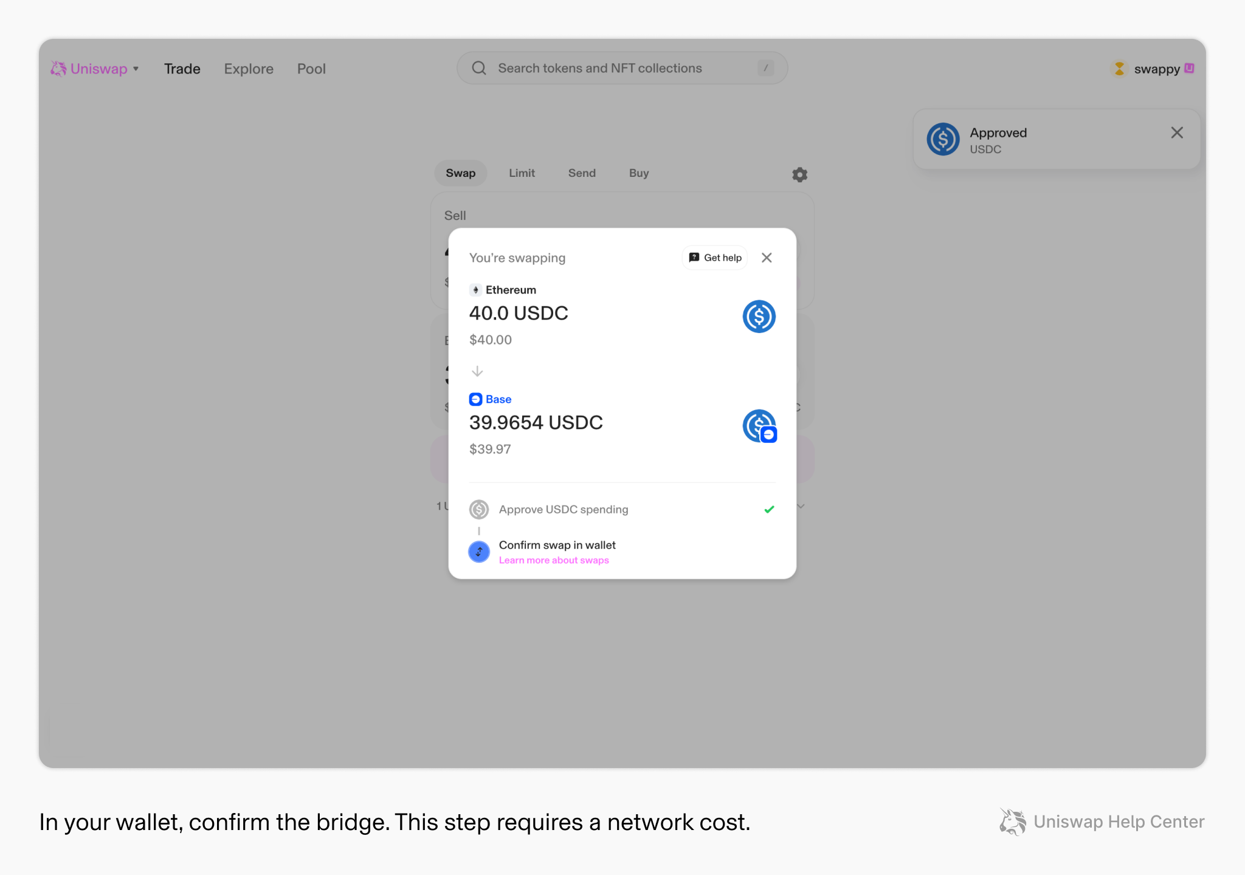Viewport: 1245px width, 875px height.
Task: Switch to the Send tab
Action: [x=582, y=173]
